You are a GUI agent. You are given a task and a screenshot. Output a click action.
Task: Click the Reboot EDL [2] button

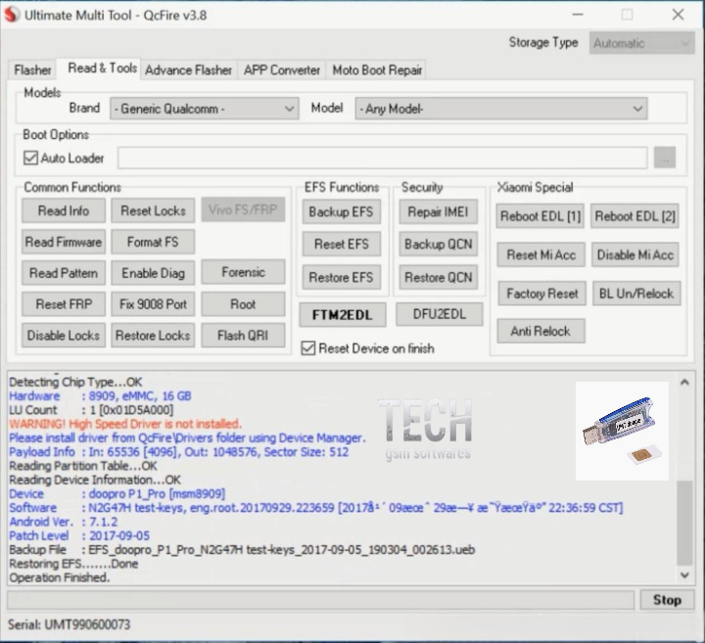[x=634, y=216]
